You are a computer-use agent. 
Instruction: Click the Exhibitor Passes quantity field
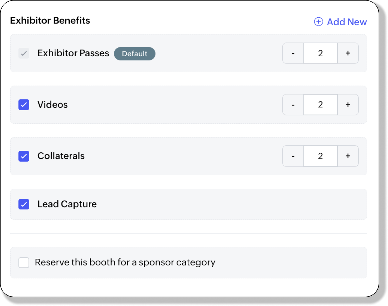[x=320, y=53]
